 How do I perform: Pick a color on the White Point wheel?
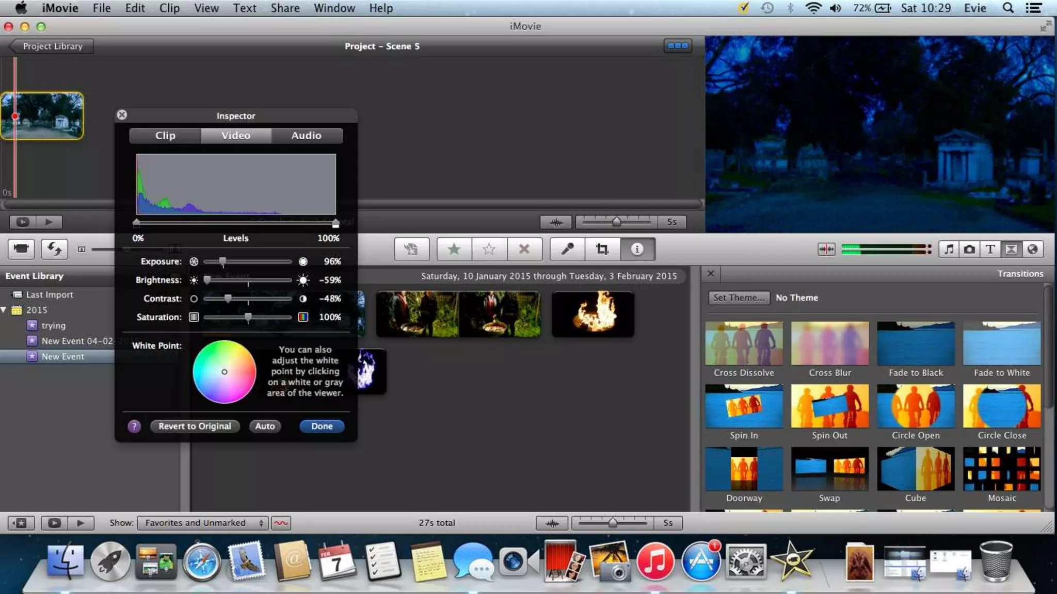(x=225, y=372)
